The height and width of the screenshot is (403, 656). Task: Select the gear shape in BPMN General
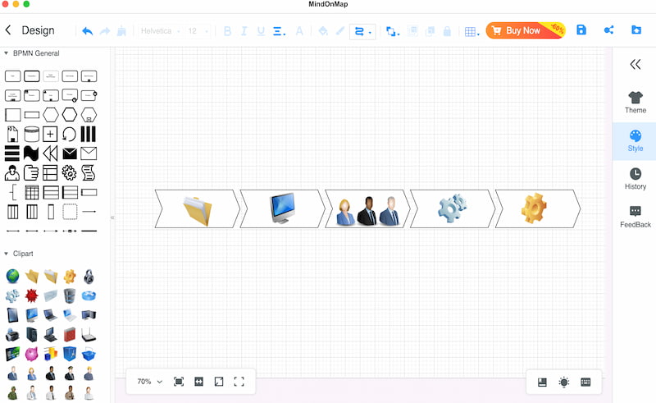(69, 172)
